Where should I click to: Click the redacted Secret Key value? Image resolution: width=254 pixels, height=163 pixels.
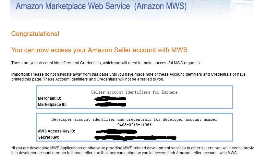[135, 138]
